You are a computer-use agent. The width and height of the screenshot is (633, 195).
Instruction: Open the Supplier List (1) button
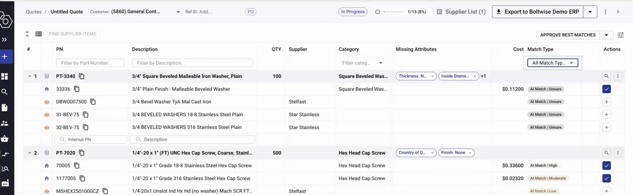pos(461,12)
